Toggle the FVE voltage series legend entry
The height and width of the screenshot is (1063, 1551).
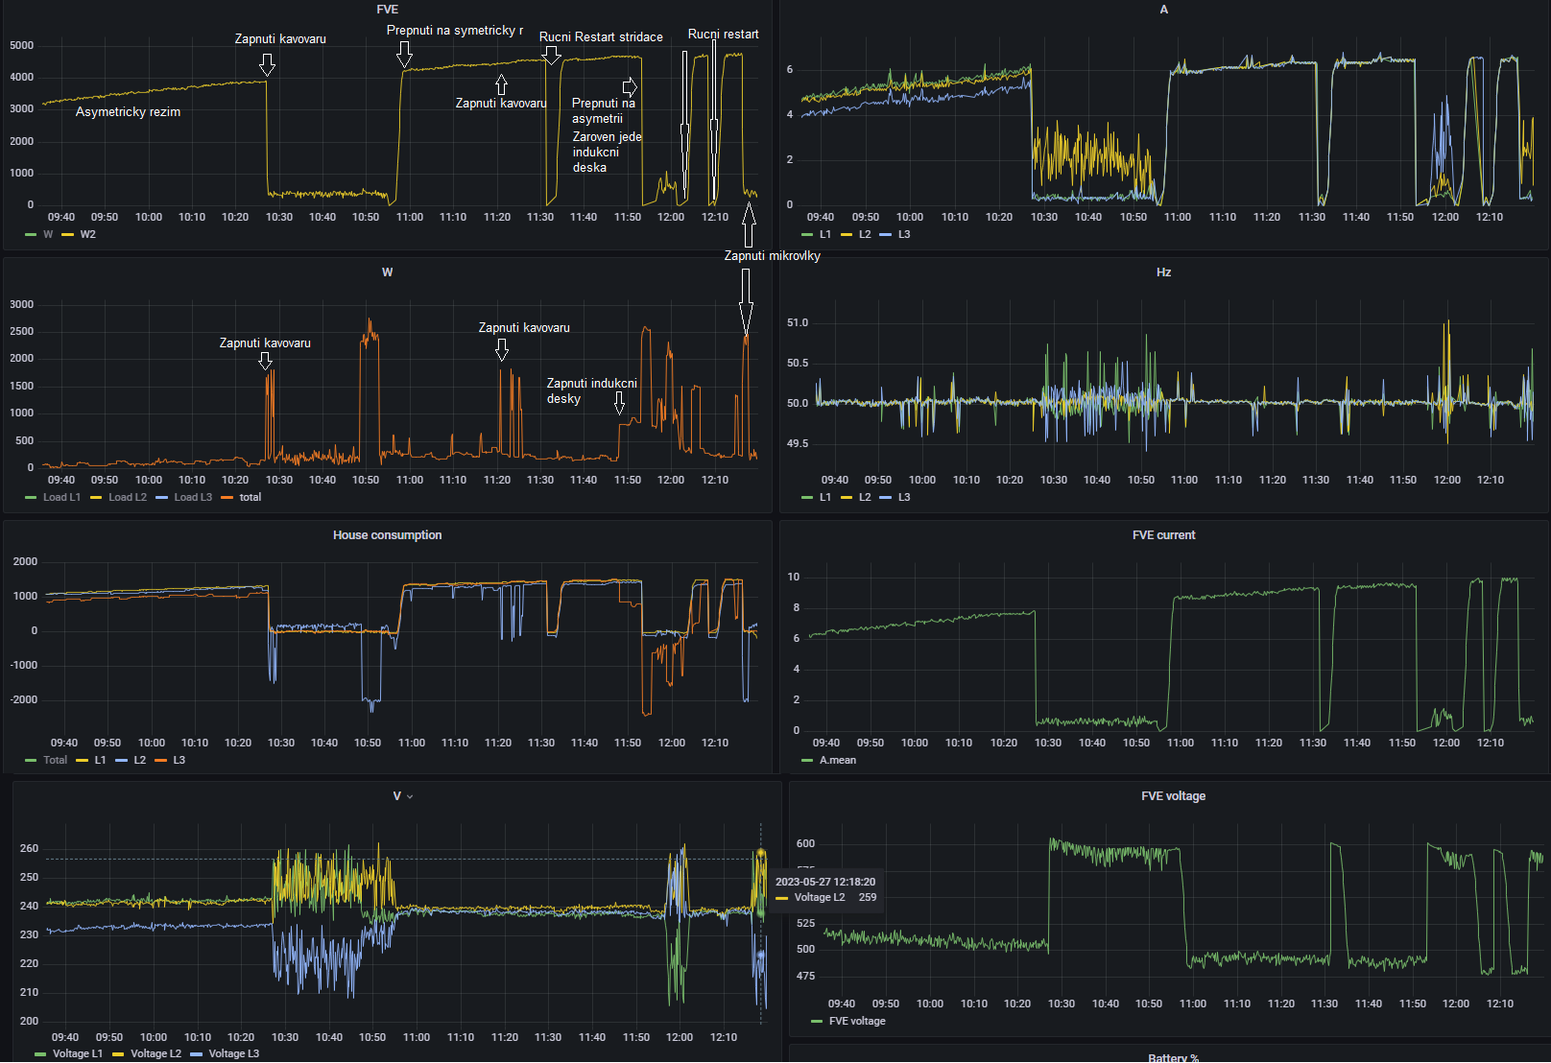tap(857, 1021)
